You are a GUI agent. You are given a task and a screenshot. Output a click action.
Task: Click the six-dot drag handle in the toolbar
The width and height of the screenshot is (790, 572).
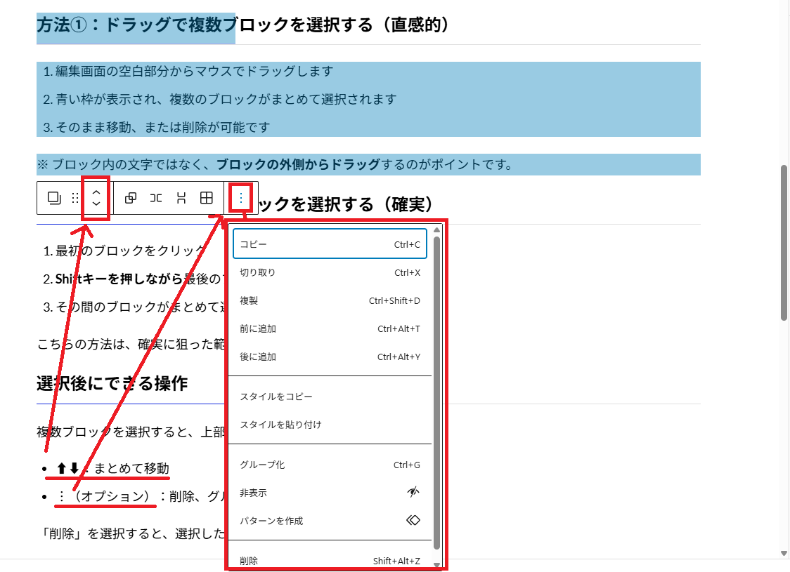tap(75, 198)
